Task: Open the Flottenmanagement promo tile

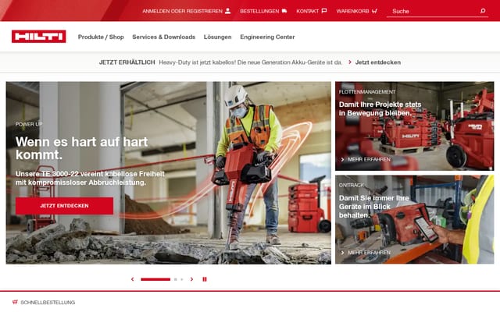Action: [x=414, y=126]
